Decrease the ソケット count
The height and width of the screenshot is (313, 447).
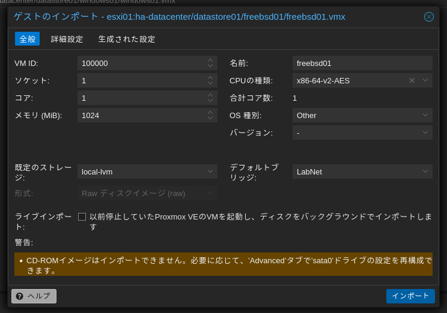click(210, 83)
